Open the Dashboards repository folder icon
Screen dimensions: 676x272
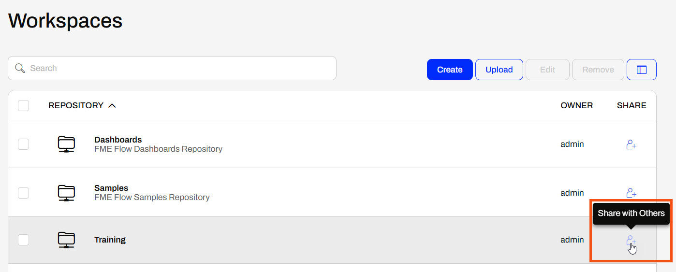click(66, 144)
